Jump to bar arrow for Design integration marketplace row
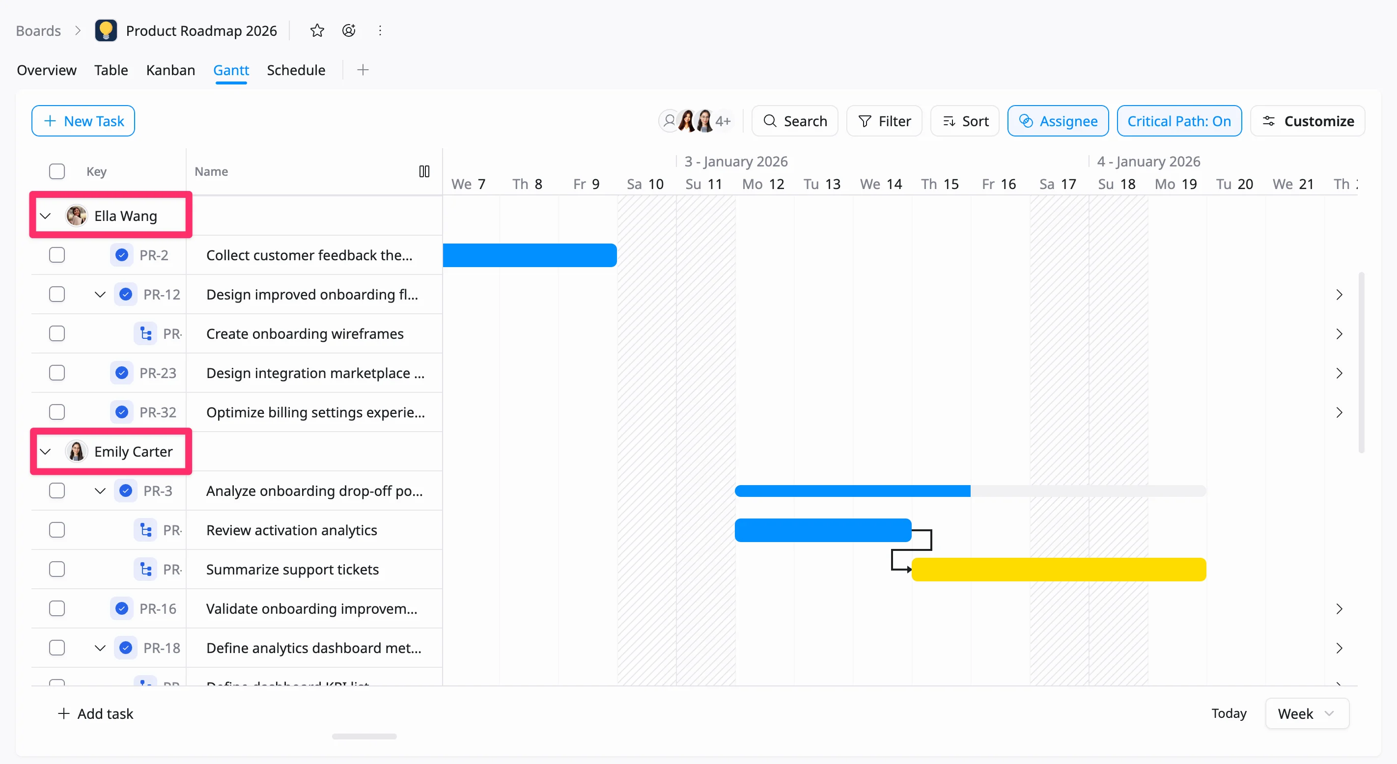Viewport: 1397px width, 764px height. point(1339,373)
